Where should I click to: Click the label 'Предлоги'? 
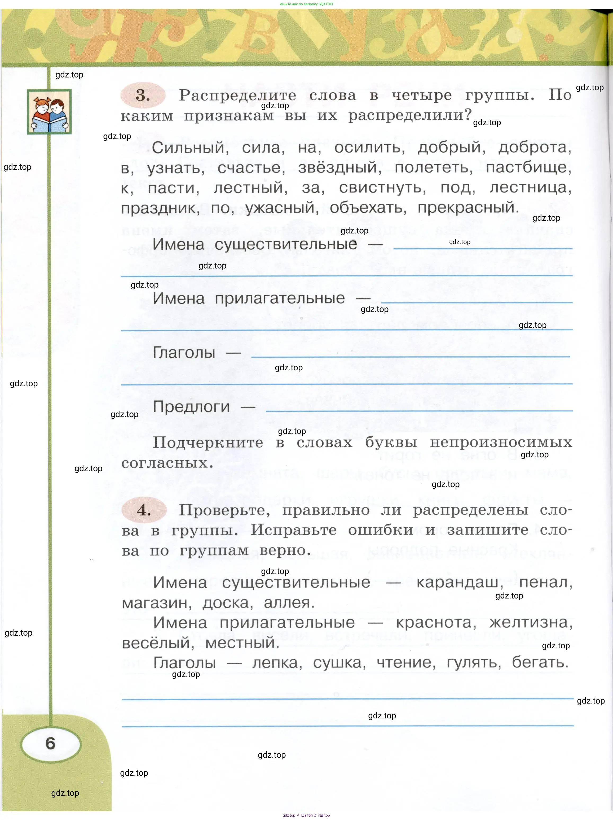tap(192, 407)
